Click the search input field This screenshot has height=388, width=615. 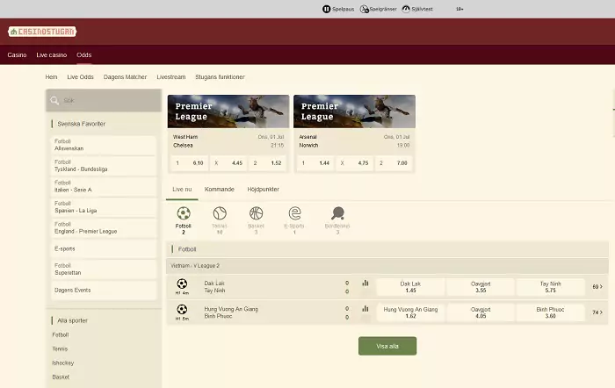[104, 100]
